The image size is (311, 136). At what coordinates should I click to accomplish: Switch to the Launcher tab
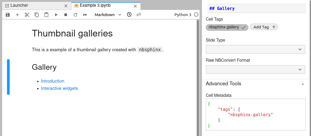tap(19, 5)
